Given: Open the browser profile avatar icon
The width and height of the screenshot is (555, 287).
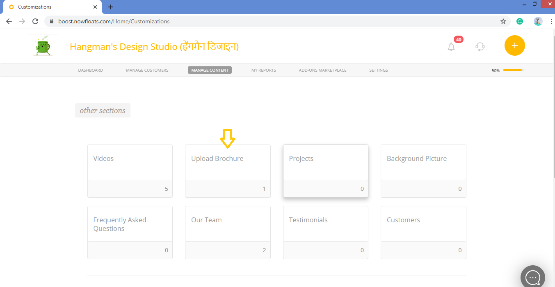Looking at the screenshot, I should [538, 21].
